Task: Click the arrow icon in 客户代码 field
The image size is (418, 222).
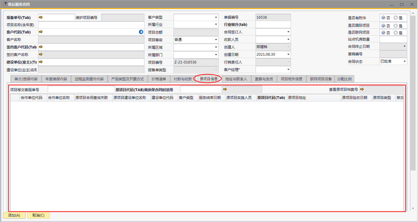Action: [x=41, y=32]
